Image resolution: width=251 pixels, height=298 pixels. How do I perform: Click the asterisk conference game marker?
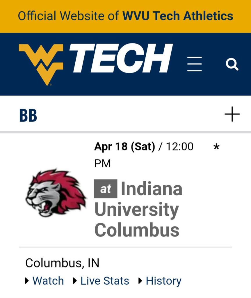[216, 147]
